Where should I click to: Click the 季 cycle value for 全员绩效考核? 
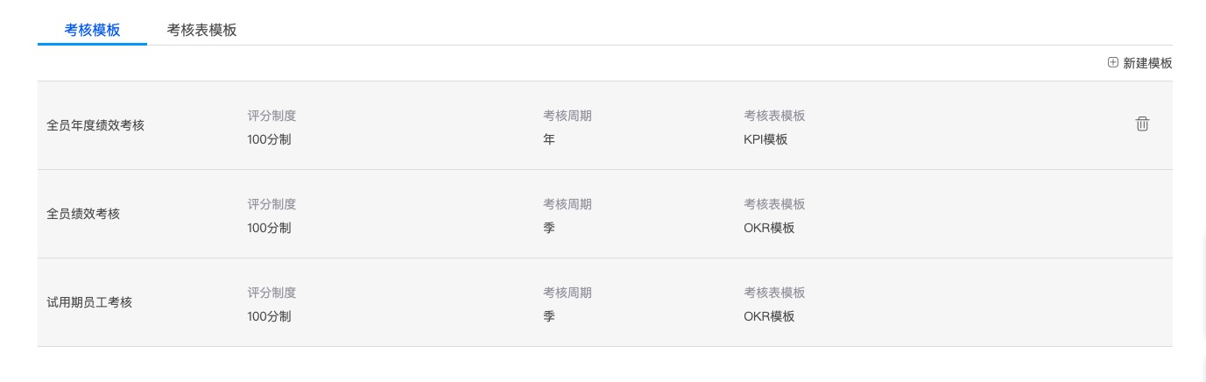[549, 228]
